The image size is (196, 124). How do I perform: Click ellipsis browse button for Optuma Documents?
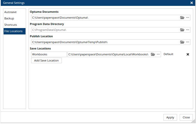pyautogui.click(x=188, y=18)
